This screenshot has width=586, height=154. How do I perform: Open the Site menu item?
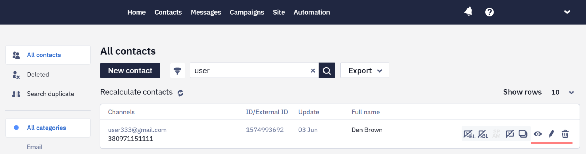coord(279,12)
